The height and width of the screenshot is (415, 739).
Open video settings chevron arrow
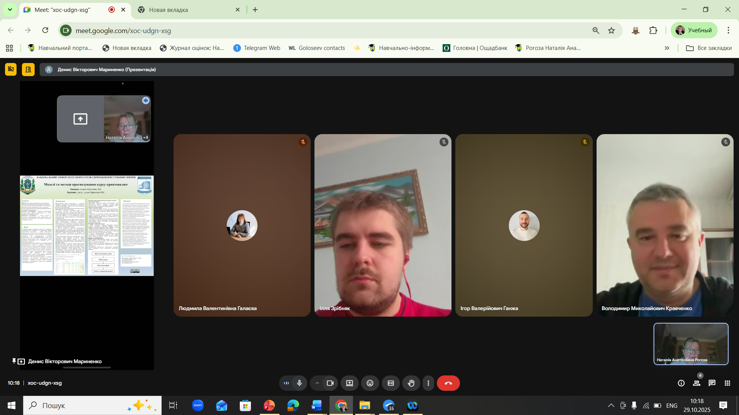click(x=317, y=383)
